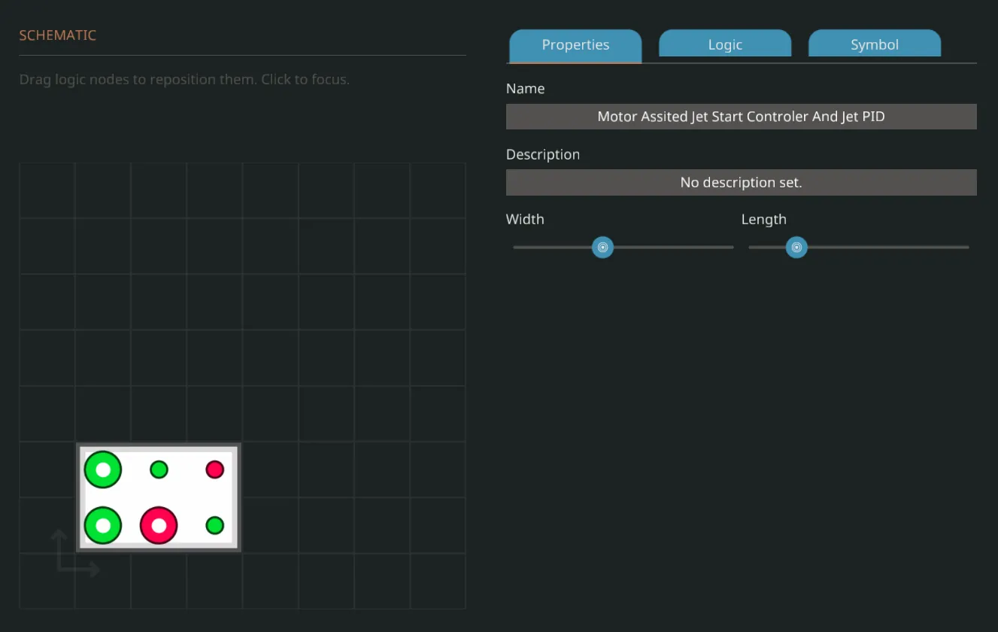Focus the small green node in top row middle
998x632 pixels.
[x=159, y=469]
